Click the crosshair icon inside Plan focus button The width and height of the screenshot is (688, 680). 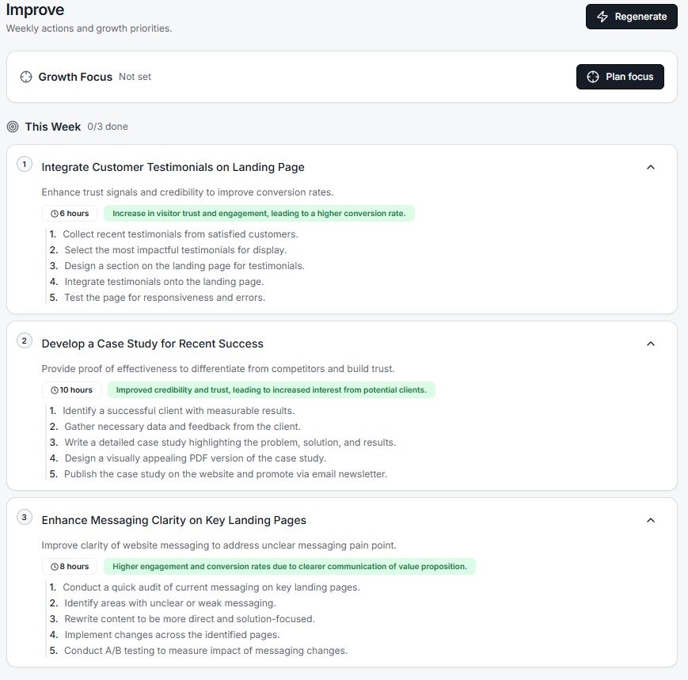[x=592, y=77]
